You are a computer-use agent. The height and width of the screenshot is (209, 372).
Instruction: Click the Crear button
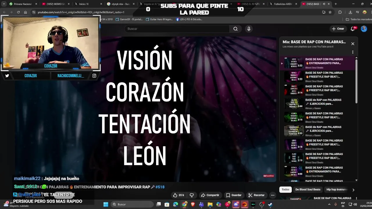pyautogui.click(x=338, y=29)
